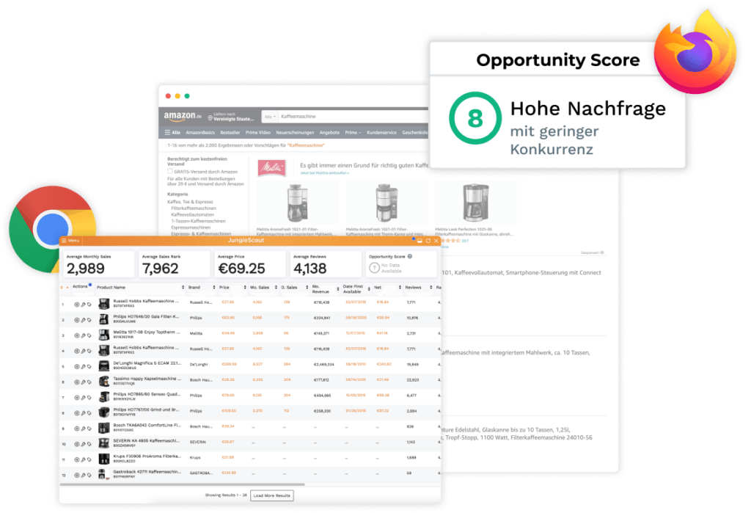Click plus icon for De'Longhi Magnifica S row

pyautogui.click(x=76, y=367)
